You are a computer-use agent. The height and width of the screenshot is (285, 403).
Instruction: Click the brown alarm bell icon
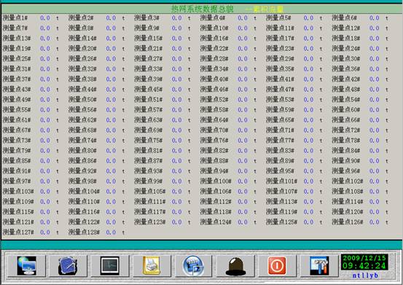235,266
